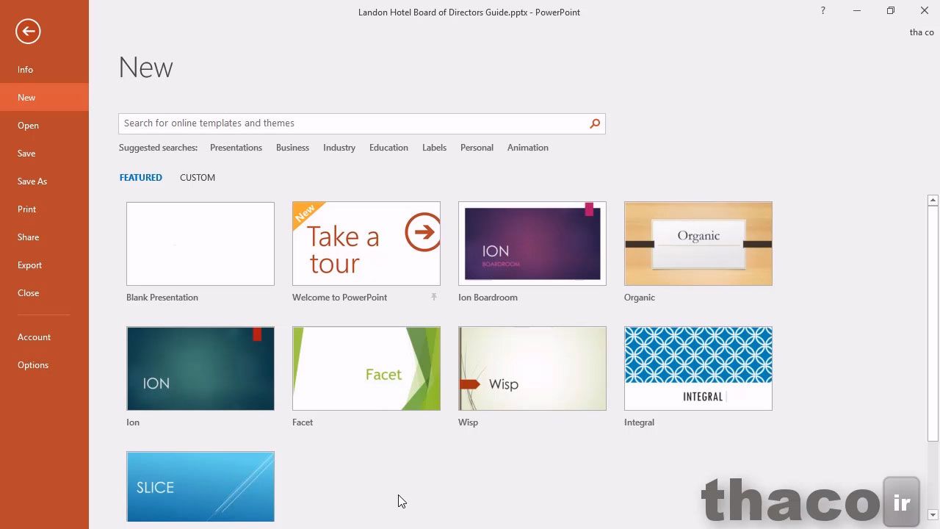
Task: Search suggested Personal templates
Action: [x=477, y=148]
